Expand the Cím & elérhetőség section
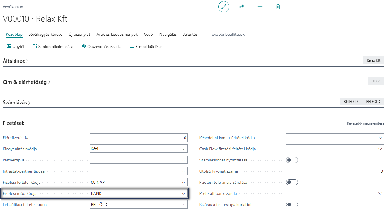389x213 pixels. pyautogui.click(x=26, y=82)
